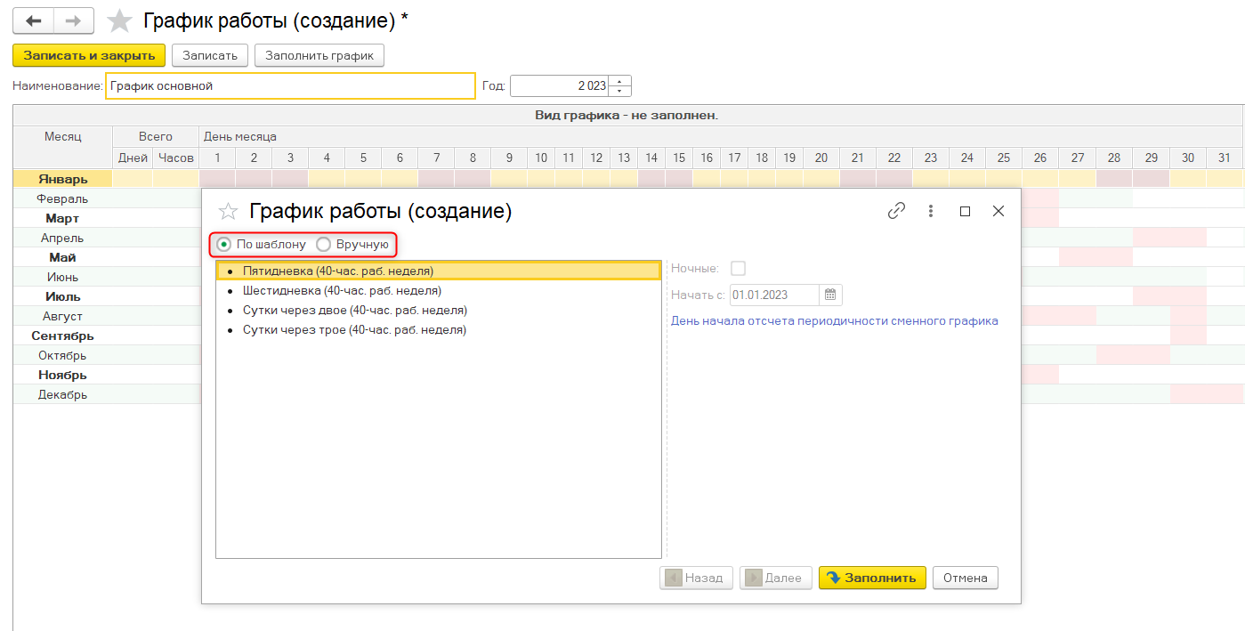Decrease the year with down stepper arrow
The width and height of the screenshot is (1245, 631).
point(620,91)
